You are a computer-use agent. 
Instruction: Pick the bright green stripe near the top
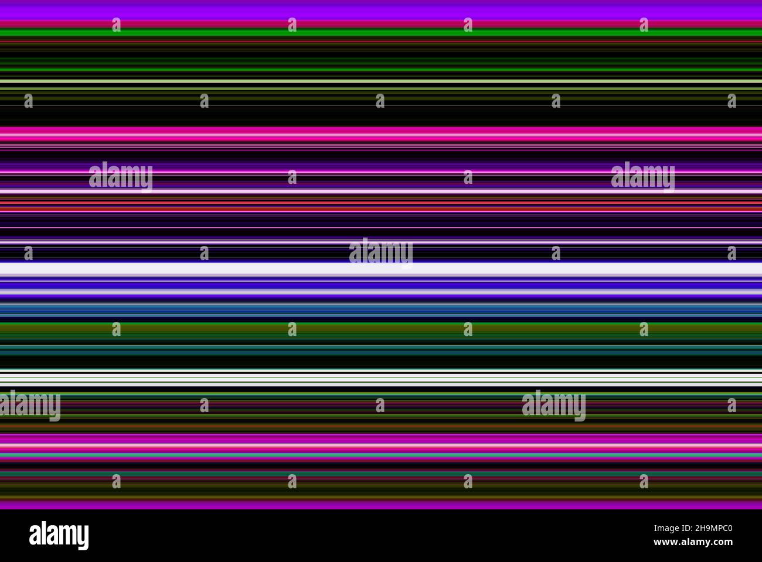pos(381,33)
